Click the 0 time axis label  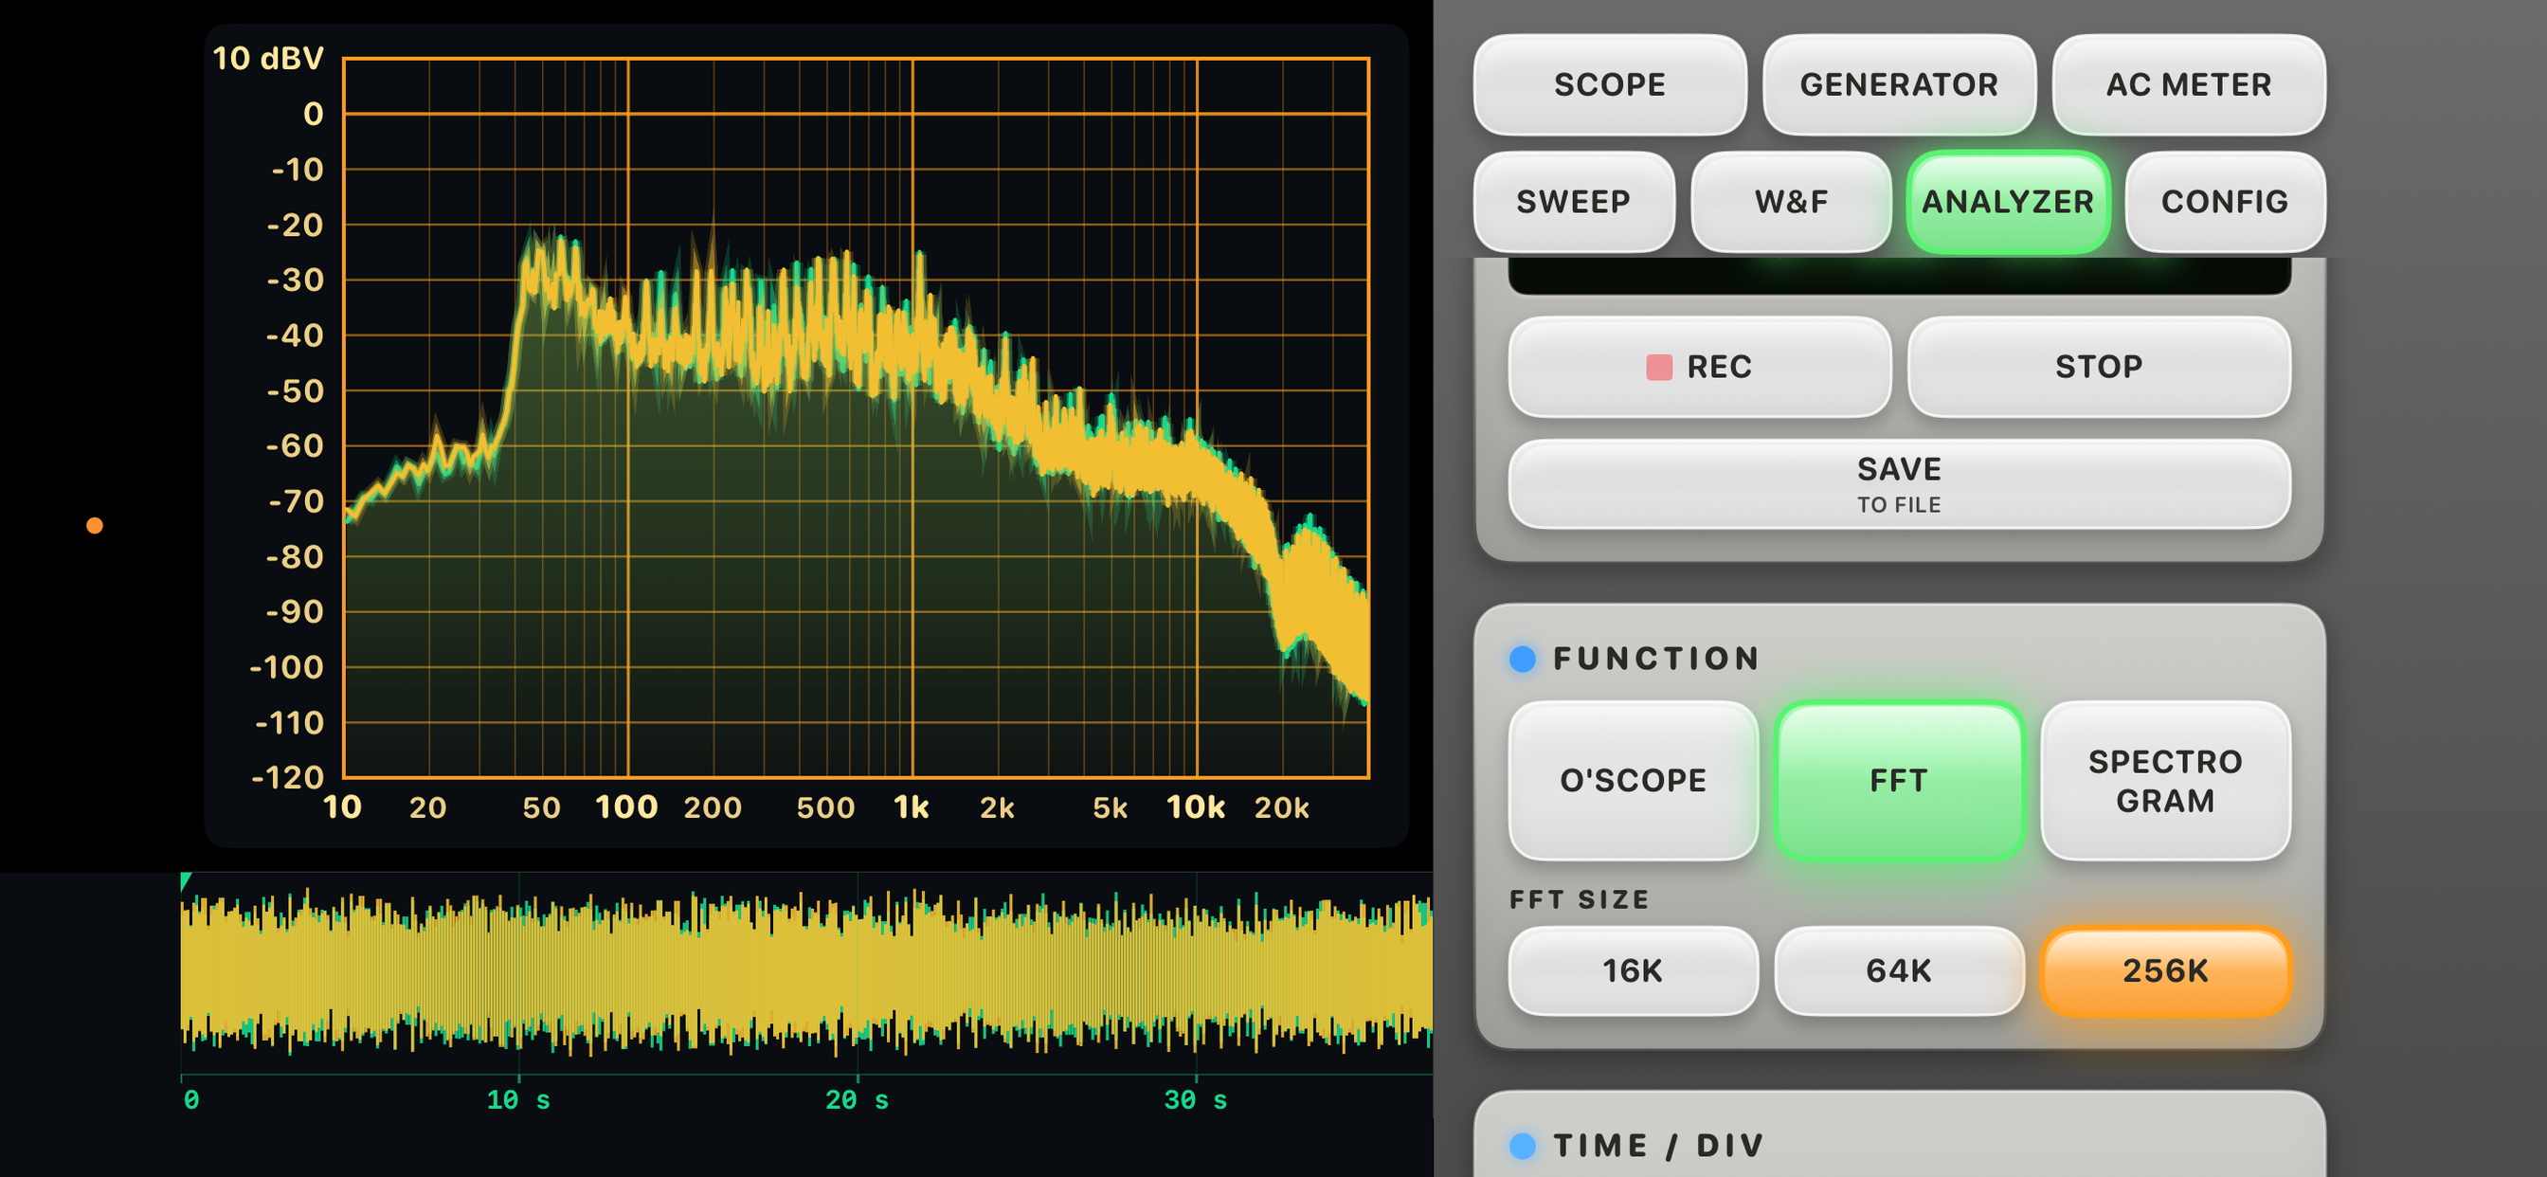click(190, 1100)
